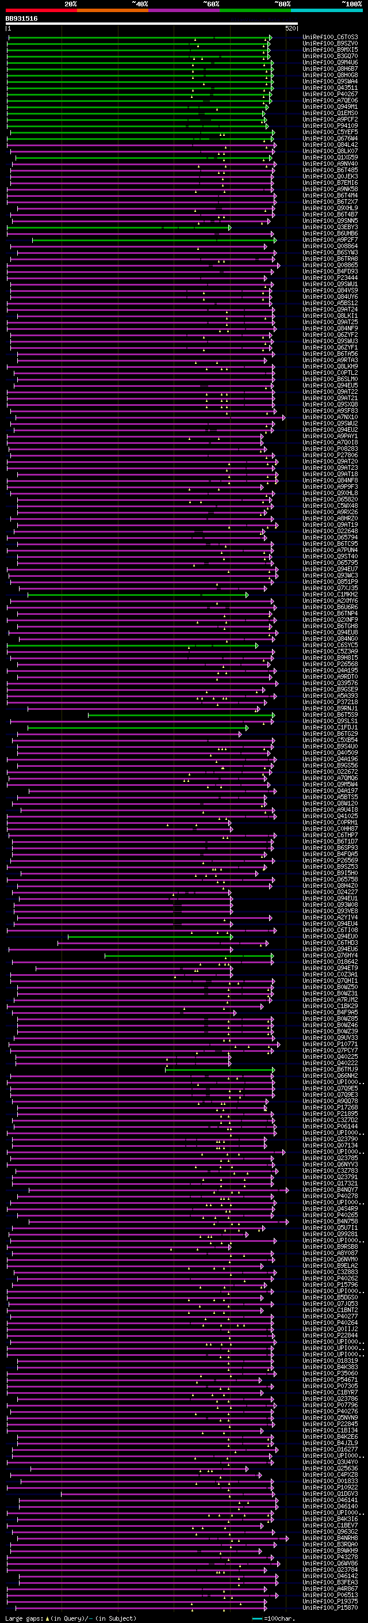This screenshot has width=368, height=1623.
Task: Select the UniRef100_P35060 label
Action: tap(330, 1373)
